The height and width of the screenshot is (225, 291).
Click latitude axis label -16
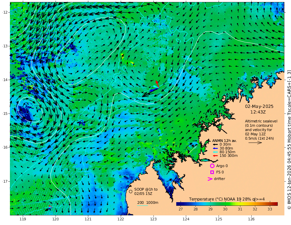tap(5, 147)
